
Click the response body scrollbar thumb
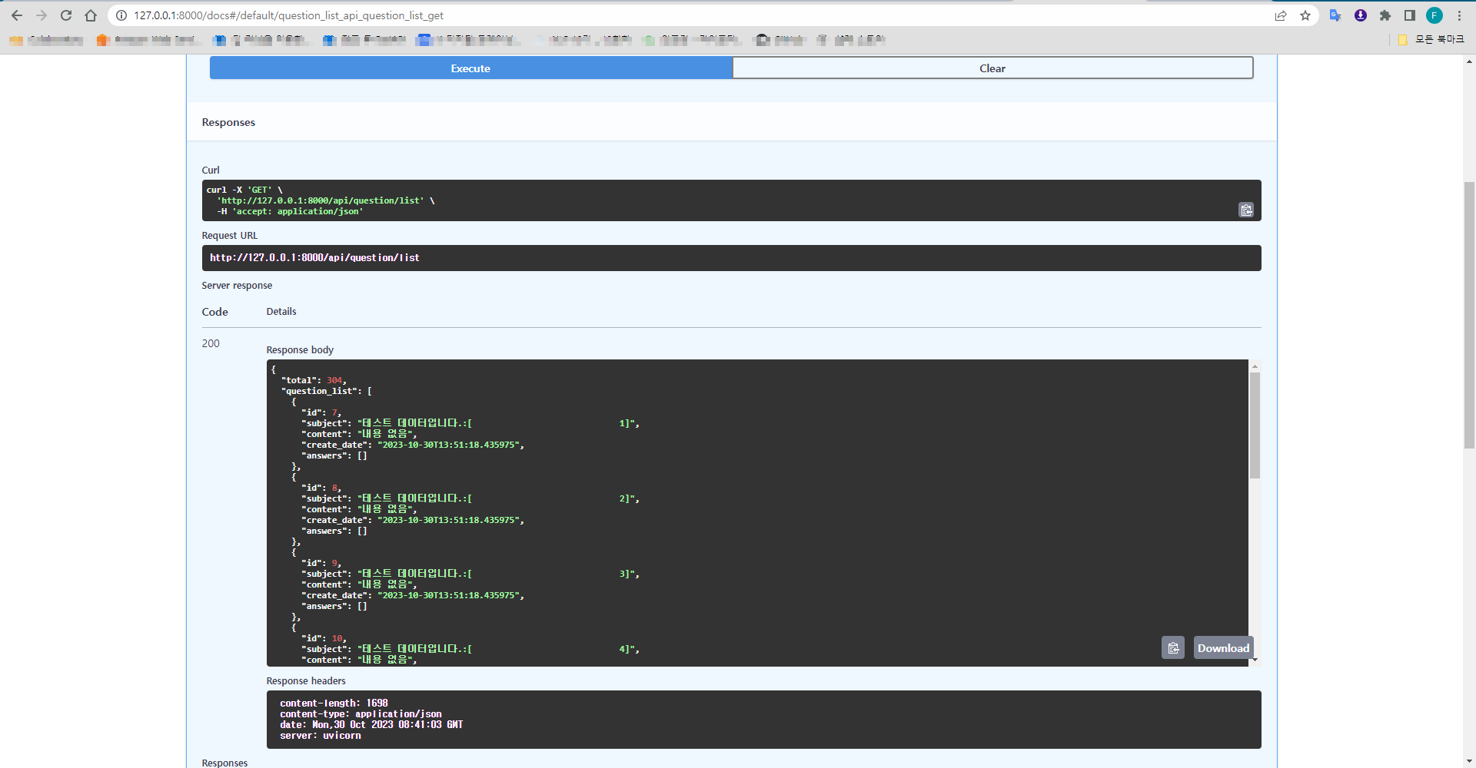pyautogui.click(x=1255, y=425)
